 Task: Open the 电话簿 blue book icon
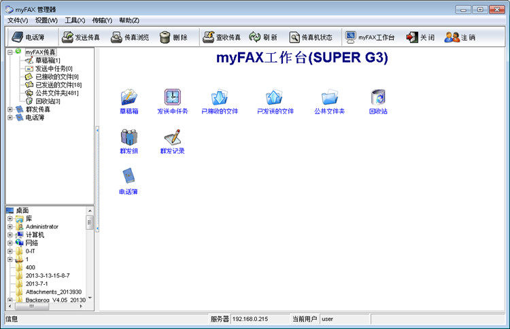[129, 181]
